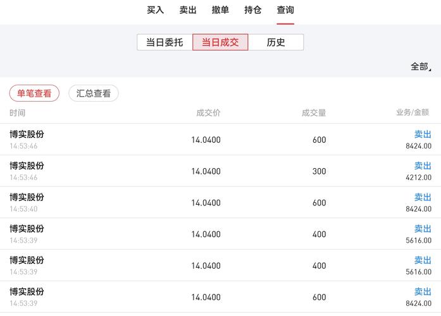Viewport: 441px width, 316px height.
Task: Click the 成交价 column header
Action: pyautogui.click(x=208, y=112)
